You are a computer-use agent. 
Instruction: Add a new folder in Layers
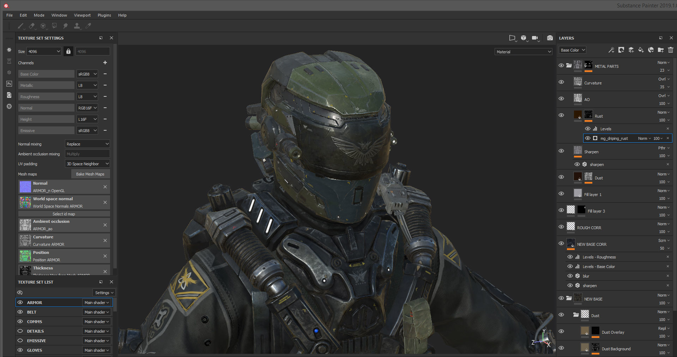[x=661, y=50]
